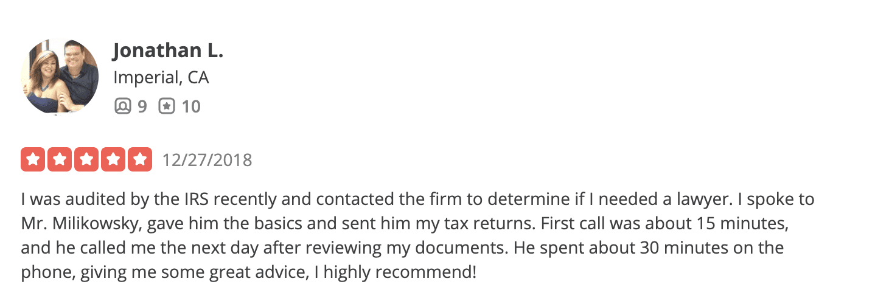Click the word IRS in the review
This screenshot has width=875, height=298.
click(197, 199)
